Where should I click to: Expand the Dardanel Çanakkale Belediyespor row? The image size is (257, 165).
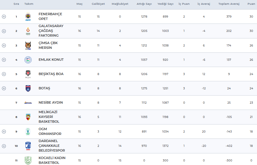(4, 146)
